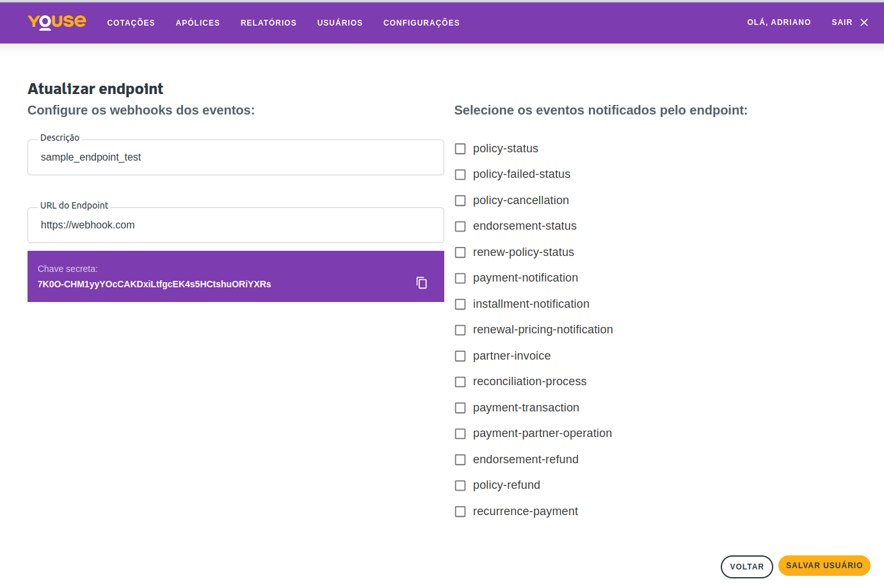Focus the Descrição input field

236,157
